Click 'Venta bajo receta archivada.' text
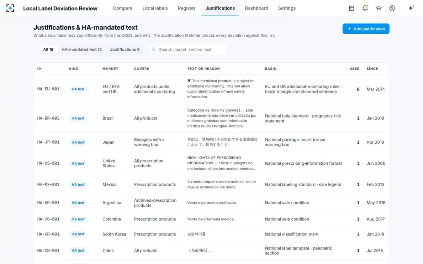This screenshot has height=264, width=423. [x=212, y=203]
